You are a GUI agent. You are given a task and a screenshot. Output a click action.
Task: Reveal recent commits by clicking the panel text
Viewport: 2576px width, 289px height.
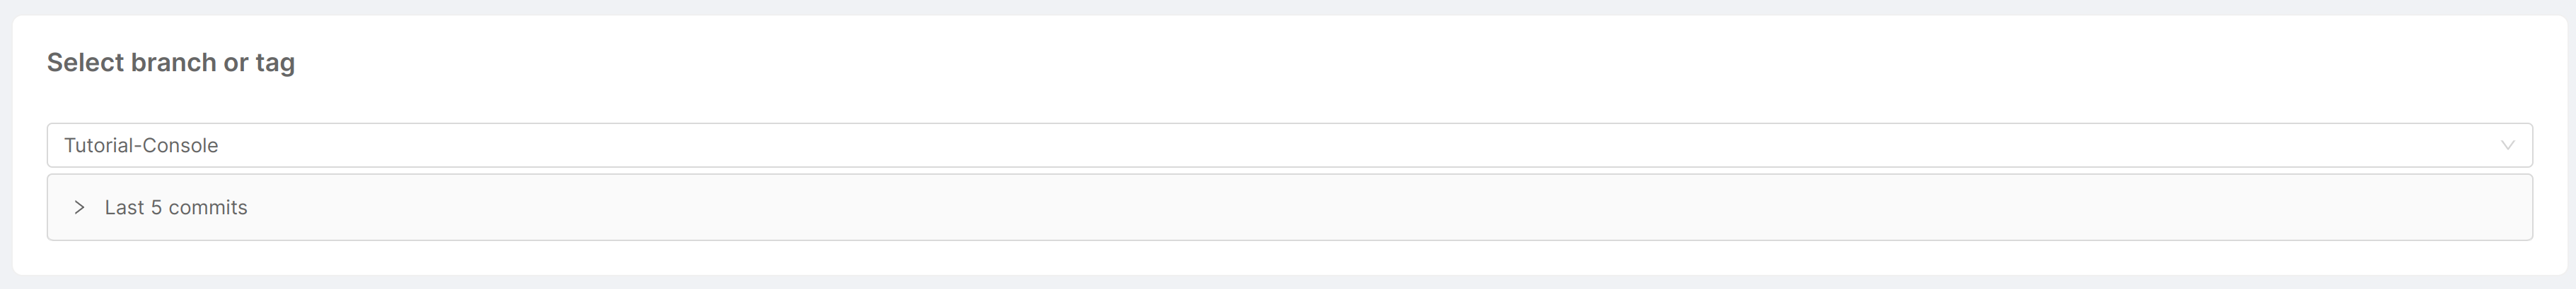pos(176,207)
